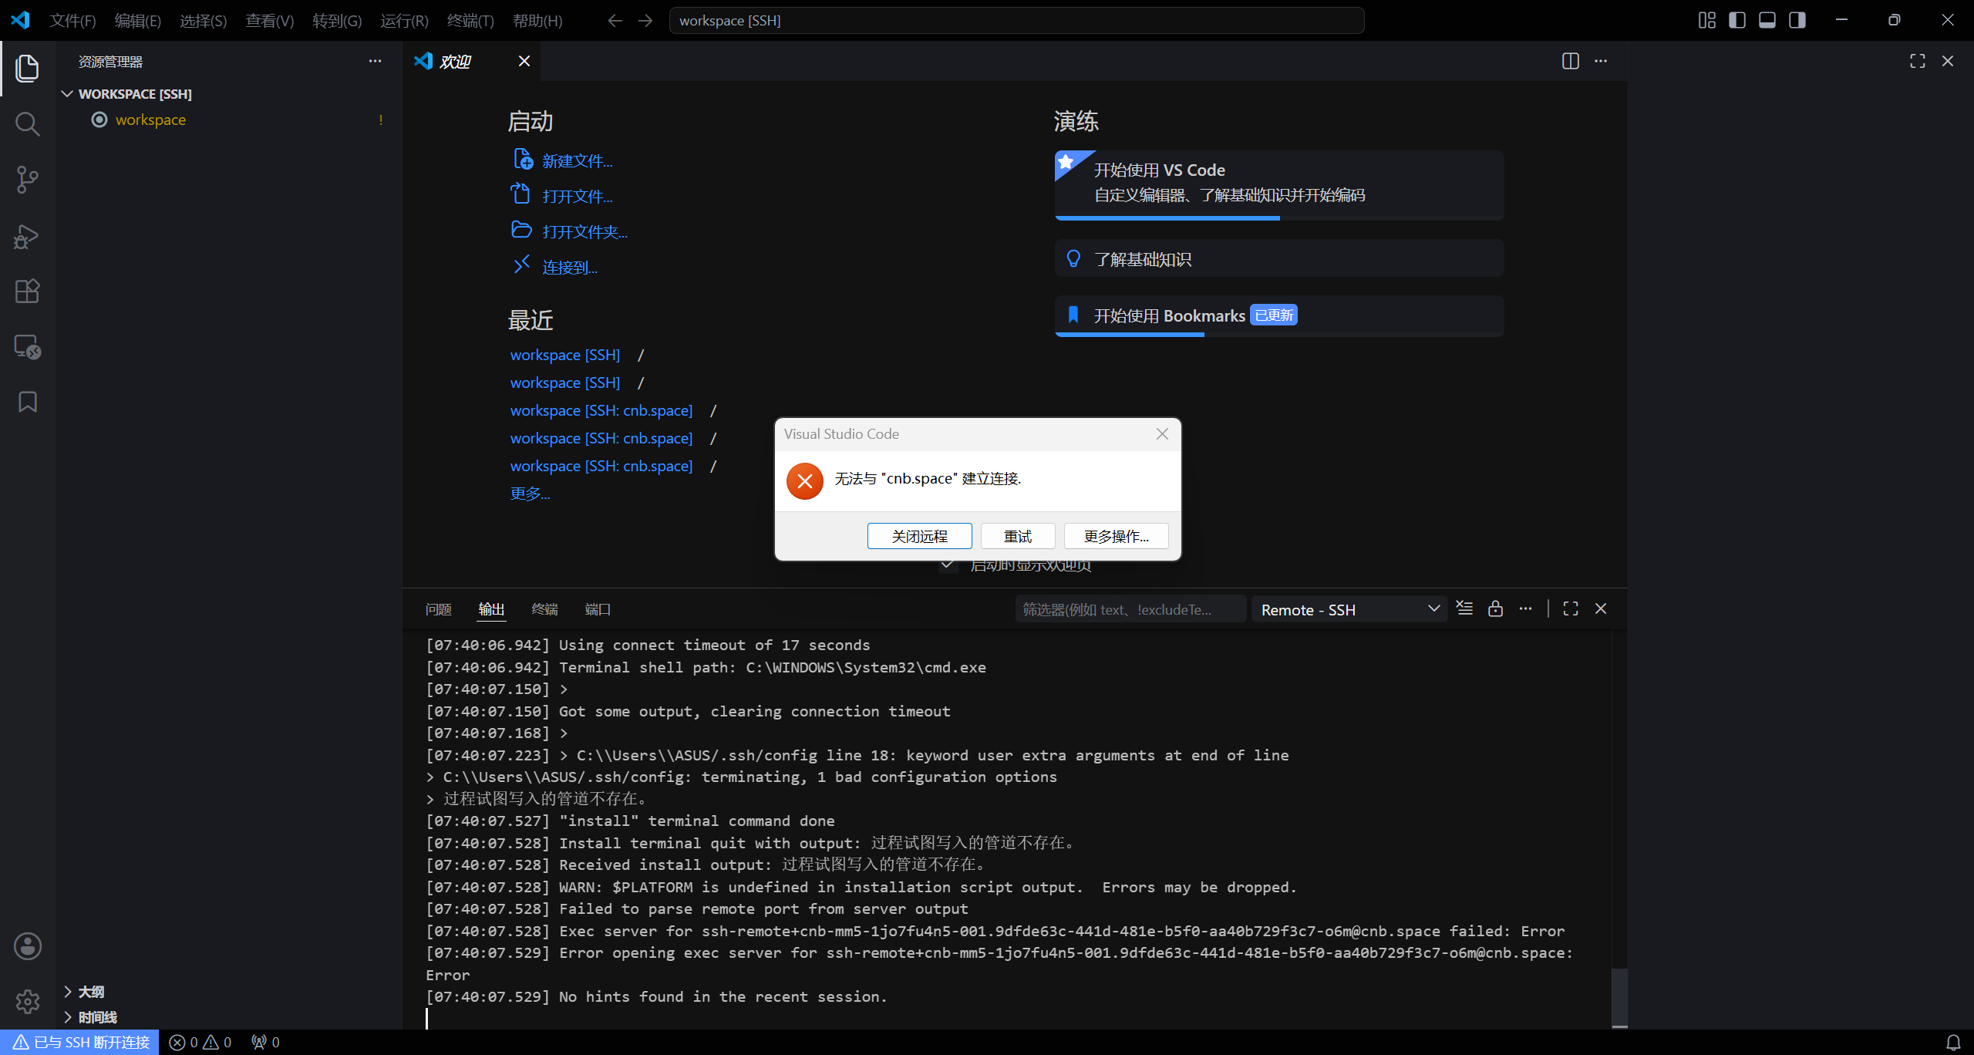1974x1055 pixels.
Task: Close the Welcome tab
Action: [524, 61]
